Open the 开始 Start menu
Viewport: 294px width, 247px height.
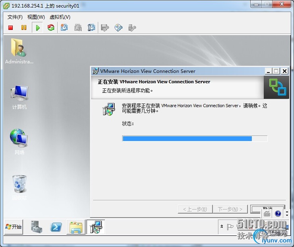(14, 227)
